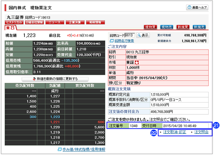The image size is (220, 155).
Task: Click the 1,227 ask price
Action: 55,96
